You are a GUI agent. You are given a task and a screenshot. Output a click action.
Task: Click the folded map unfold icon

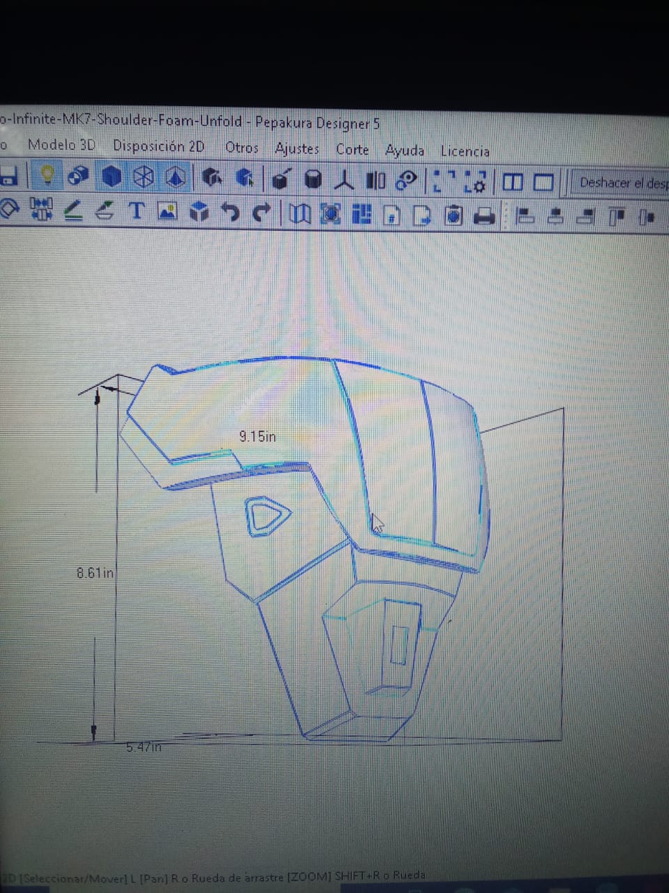click(x=299, y=214)
